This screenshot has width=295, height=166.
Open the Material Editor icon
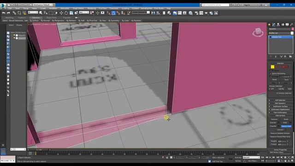(191, 13)
